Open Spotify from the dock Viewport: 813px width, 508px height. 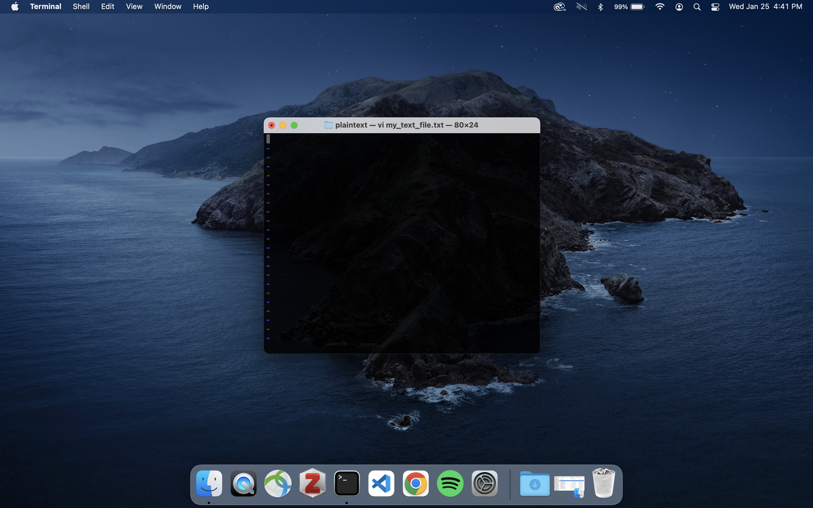pos(449,484)
